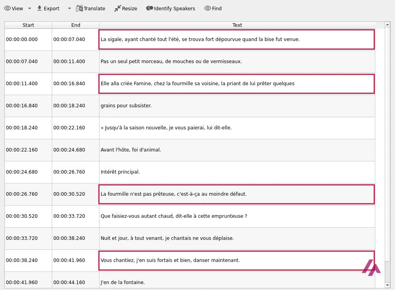Expand the View dropdown arrow
395x290 pixels.
pos(30,8)
